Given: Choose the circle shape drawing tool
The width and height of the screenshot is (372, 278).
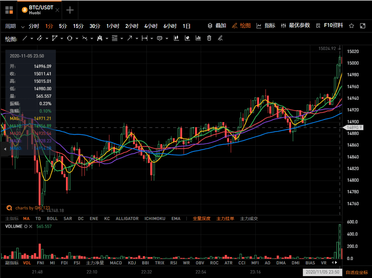Looking at the screenshot, I should 69,38.
